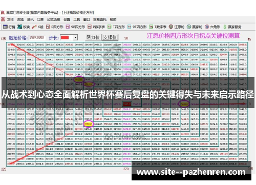Screen dimensions: 256x185
Task: Open the 赢家服务 dollar-sign service icon
Action: click(x=225, y=27)
